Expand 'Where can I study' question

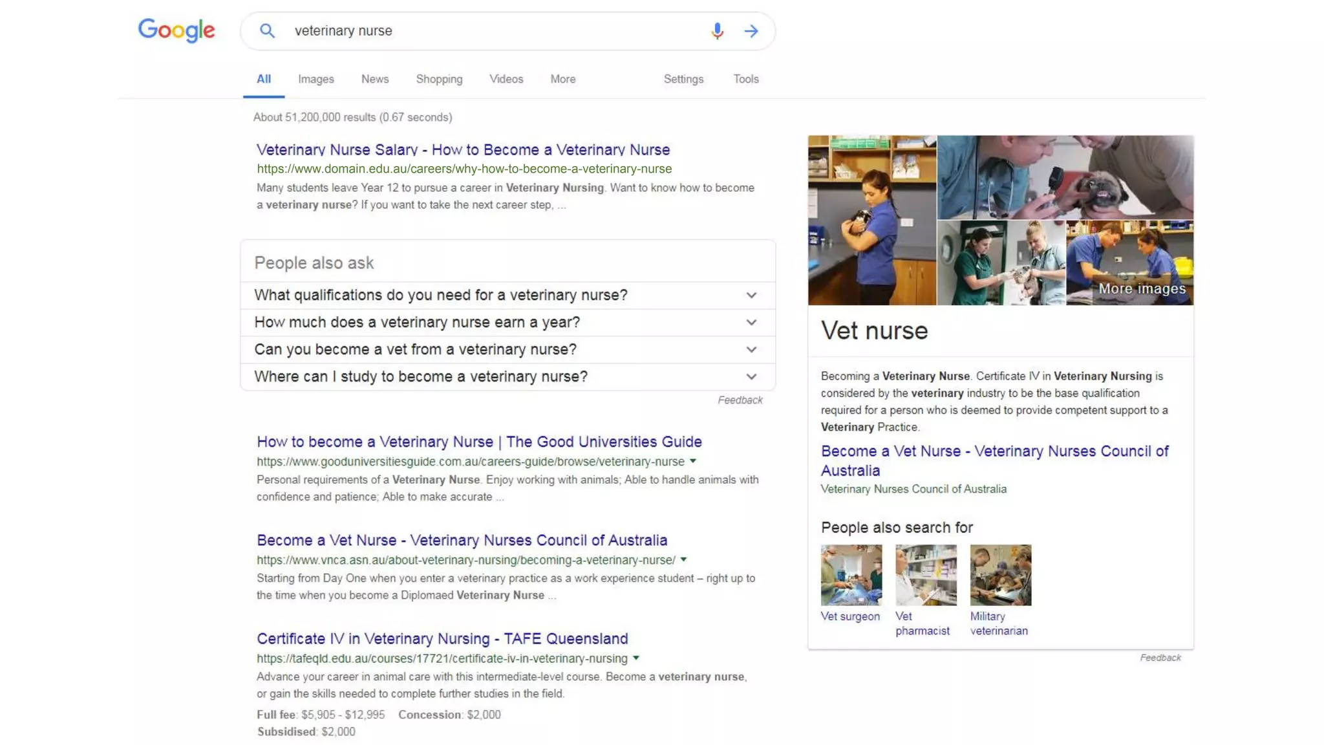(x=507, y=376)
